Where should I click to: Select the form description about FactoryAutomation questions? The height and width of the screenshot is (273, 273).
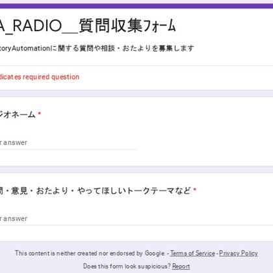[97, 48]
